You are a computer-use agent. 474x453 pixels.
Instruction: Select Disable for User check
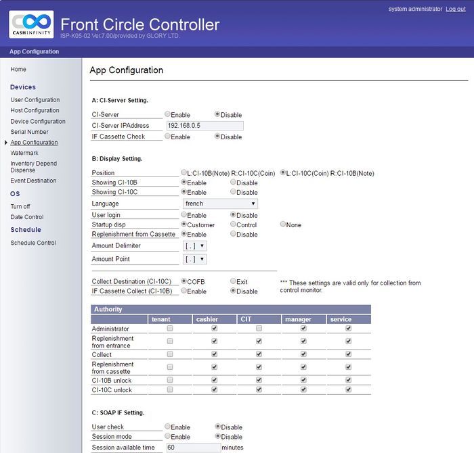(x=217, y=427)
